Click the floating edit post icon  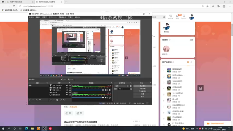[x=200, y=88]
